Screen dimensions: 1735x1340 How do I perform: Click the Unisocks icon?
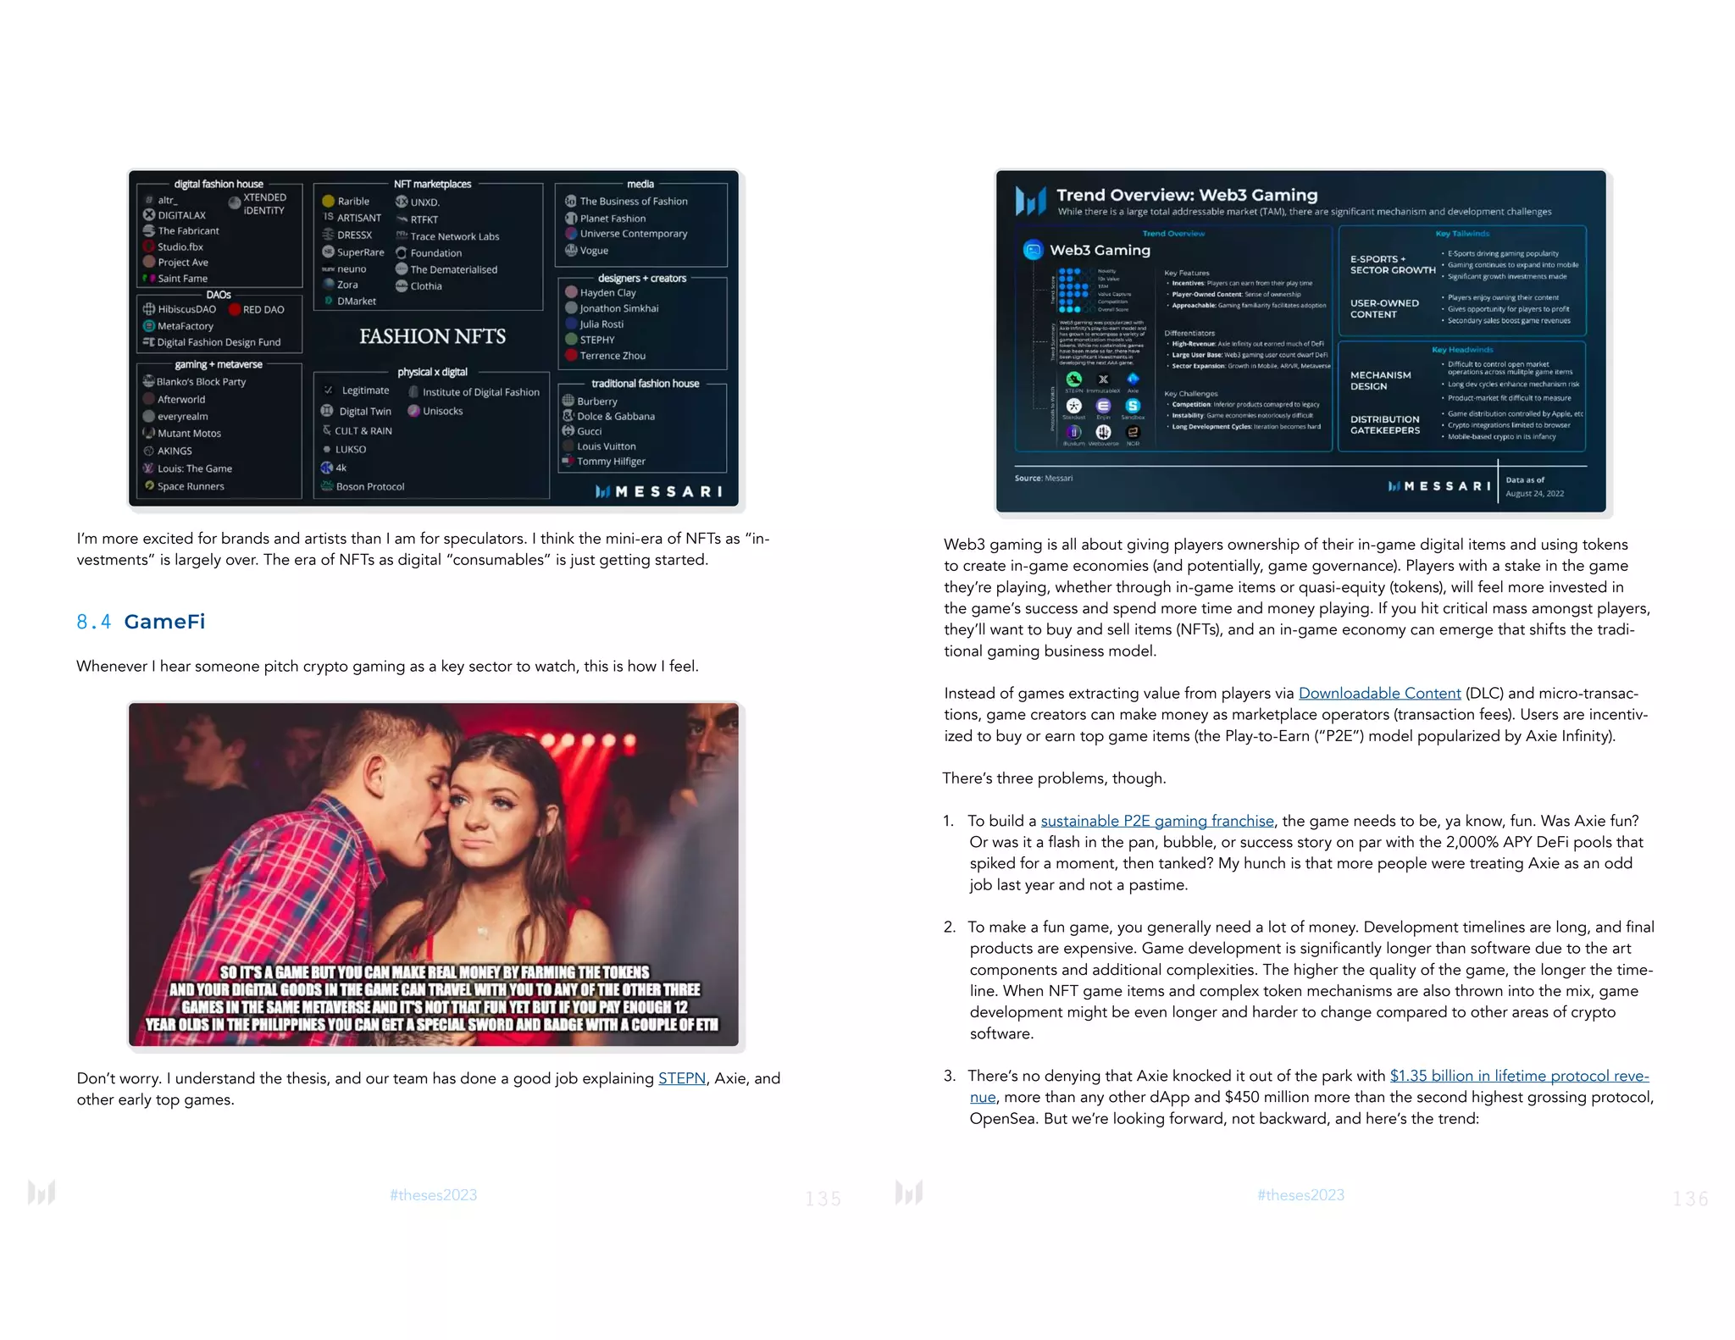click(x=413, y=411)
